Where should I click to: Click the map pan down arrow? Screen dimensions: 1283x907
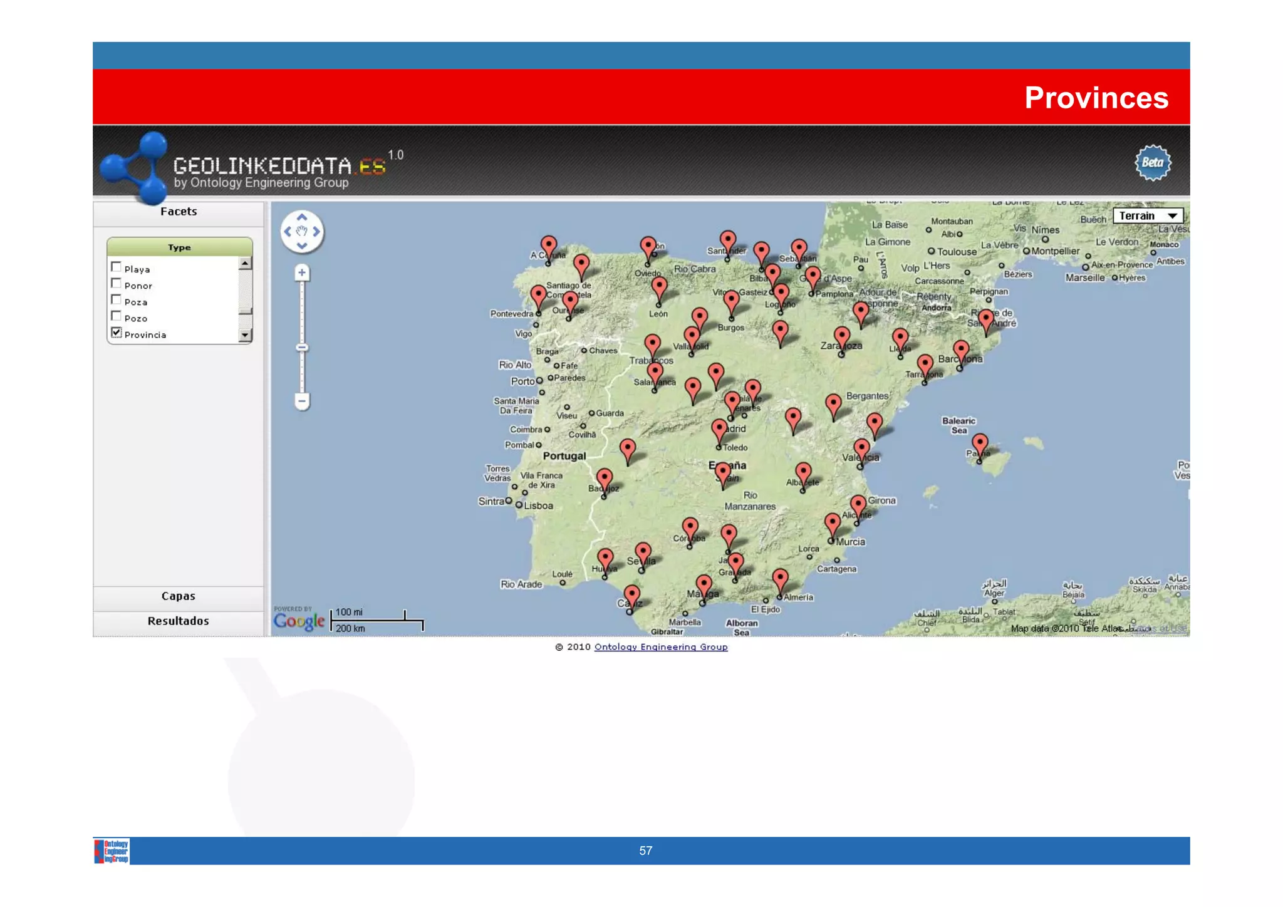click(302, 246)
